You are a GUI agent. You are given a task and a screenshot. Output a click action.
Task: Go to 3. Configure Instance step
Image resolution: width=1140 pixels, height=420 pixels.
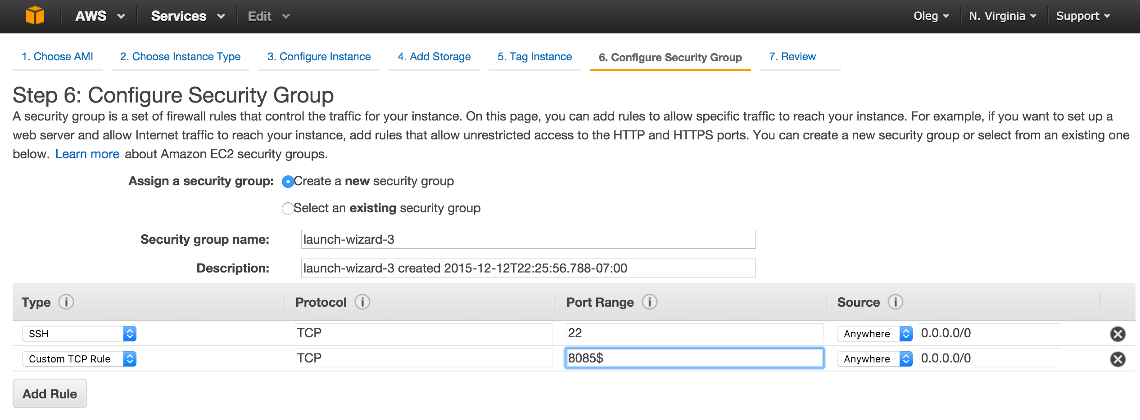pyautogui.click(x=319, y=57)
